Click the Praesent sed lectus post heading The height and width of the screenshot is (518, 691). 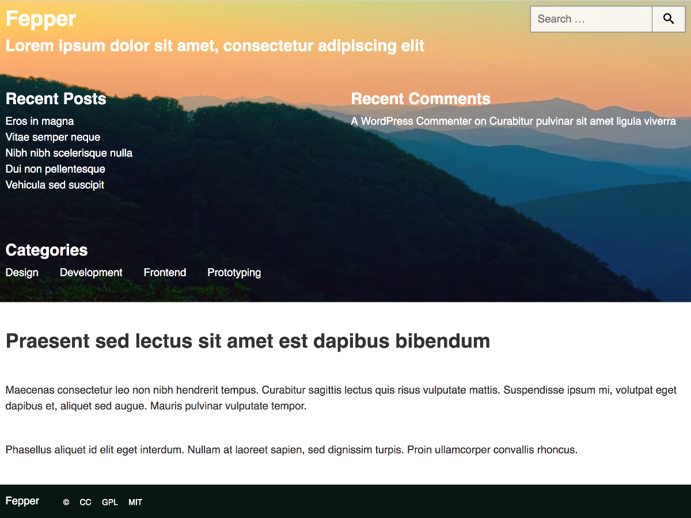tap(248, 341)
